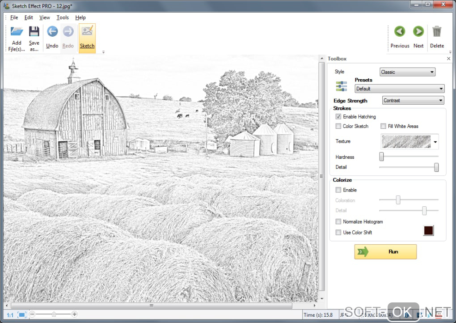Close the Toolbox panel
This screenshot has width=456, height=323.
pyautogui.click(x=448, y=59)
